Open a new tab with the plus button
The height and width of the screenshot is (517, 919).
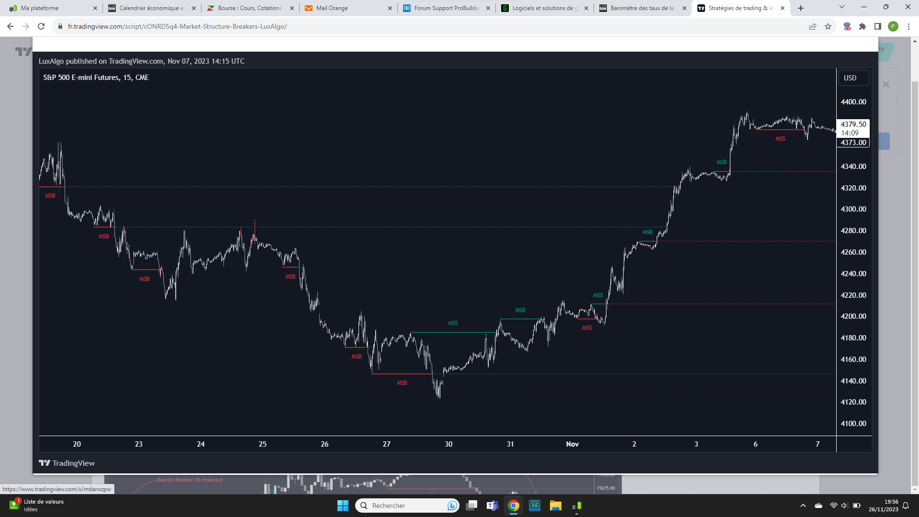[801, 8]
